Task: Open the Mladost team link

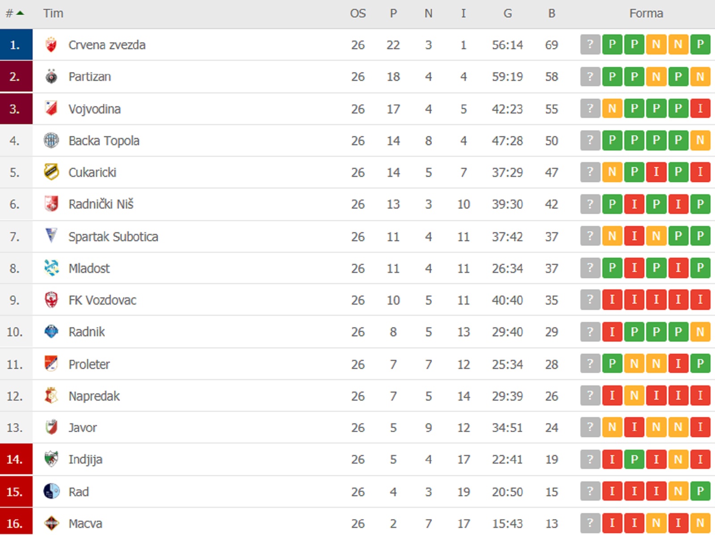Action: pyautogui.click(x=89, y=268)
